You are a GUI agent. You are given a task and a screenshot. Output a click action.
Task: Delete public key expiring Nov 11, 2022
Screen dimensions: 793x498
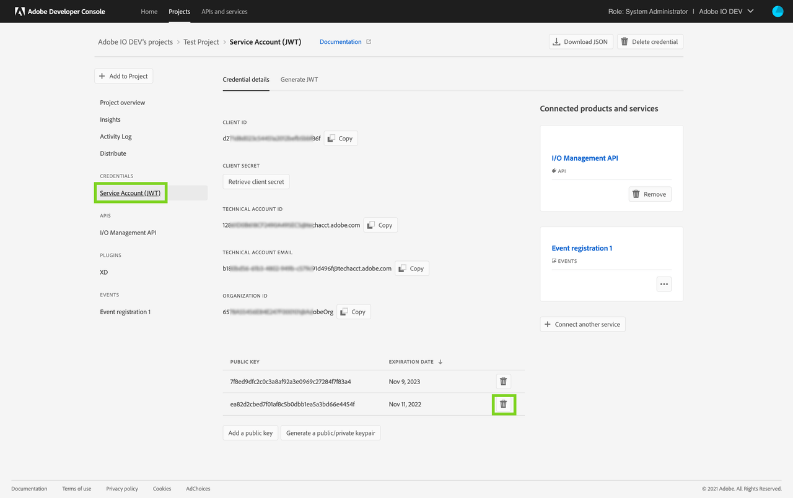(503, 404)
